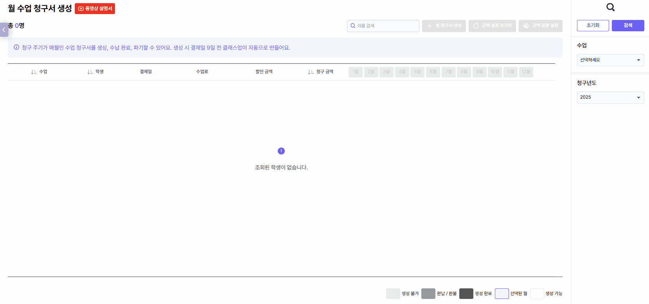Run the search with the 검색 button

(x=628, y=25)
